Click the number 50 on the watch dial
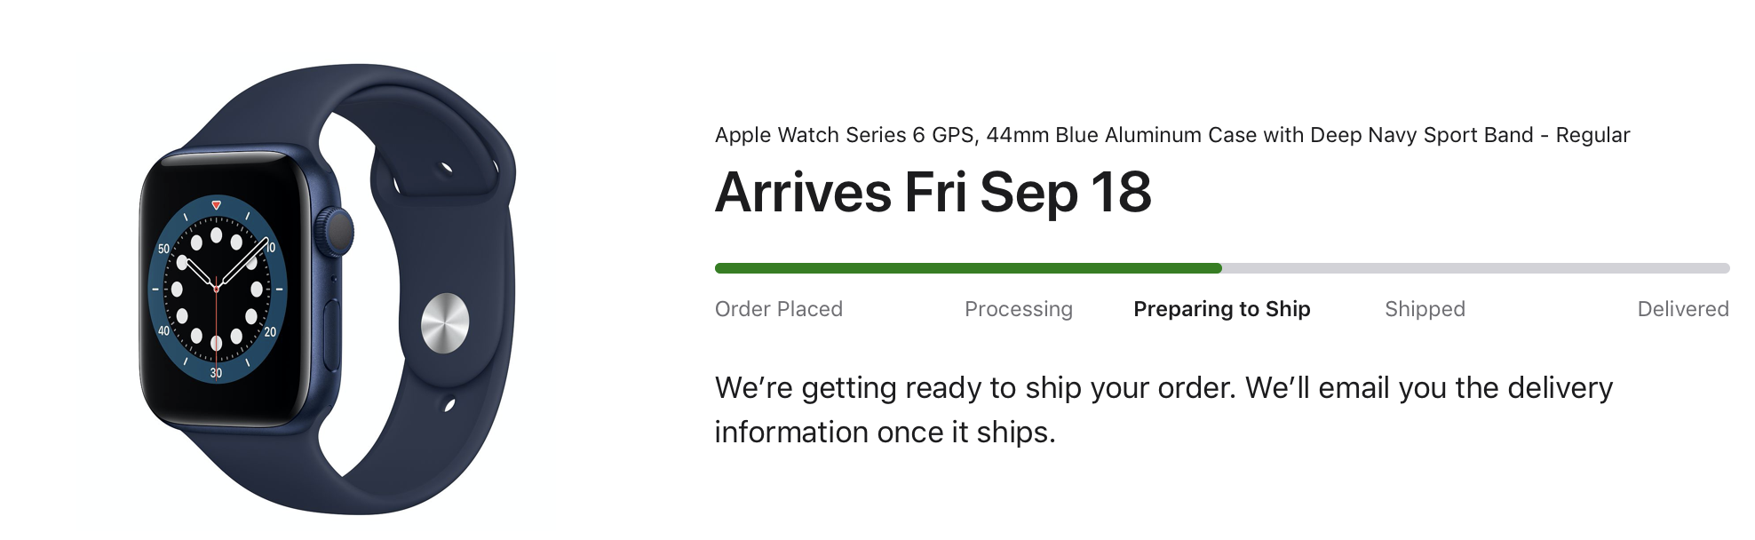Image resolution: width=1755 pixels, height=540 pixels. tap(163, 250)
